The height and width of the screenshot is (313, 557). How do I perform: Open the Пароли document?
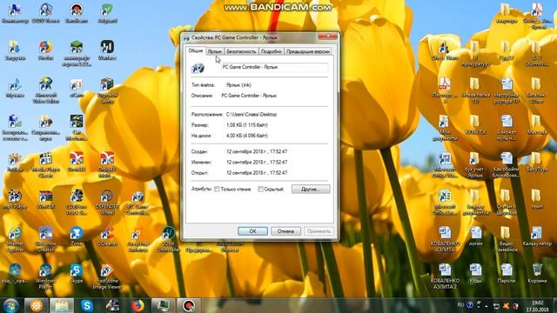[x=507, y=274]
